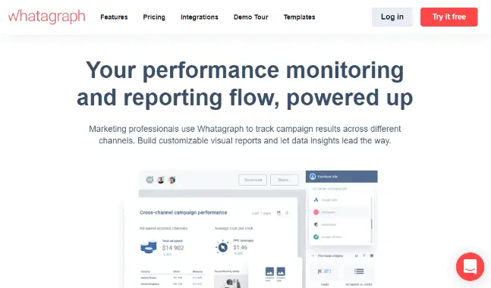Select the Goals widget icon
The width and height of the screenshot is (491, 288).
324,271
